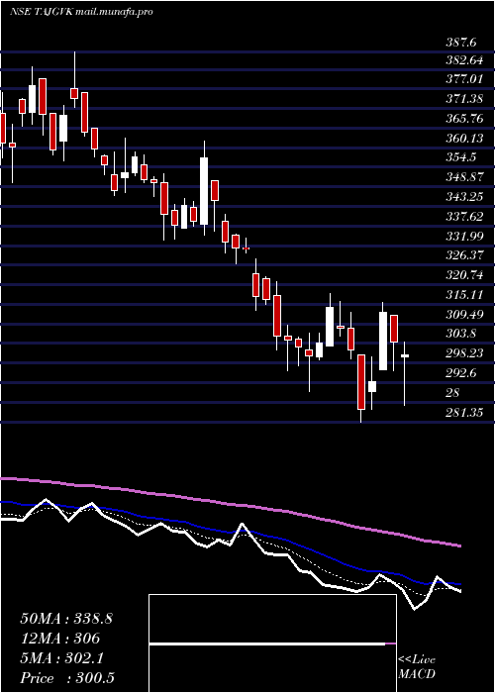Select the 354.5 price axis label
Viewport: 495px width, 693px height.
[461, 157]
